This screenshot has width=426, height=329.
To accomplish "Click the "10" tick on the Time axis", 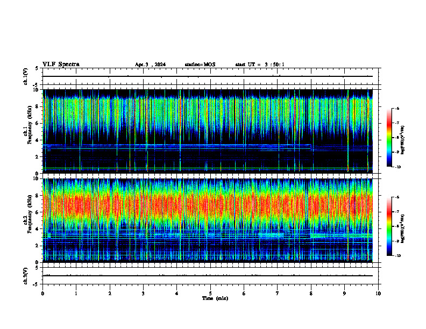I will (378, 294).
